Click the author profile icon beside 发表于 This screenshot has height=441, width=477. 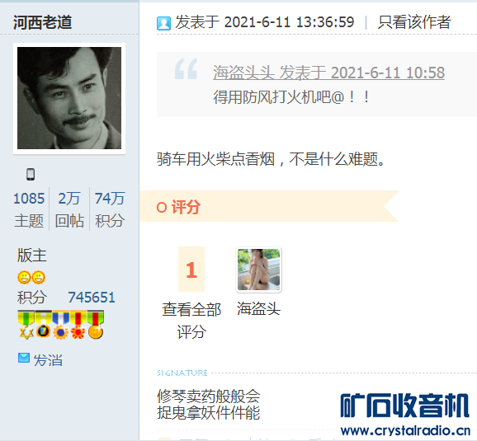pos(163,23)
